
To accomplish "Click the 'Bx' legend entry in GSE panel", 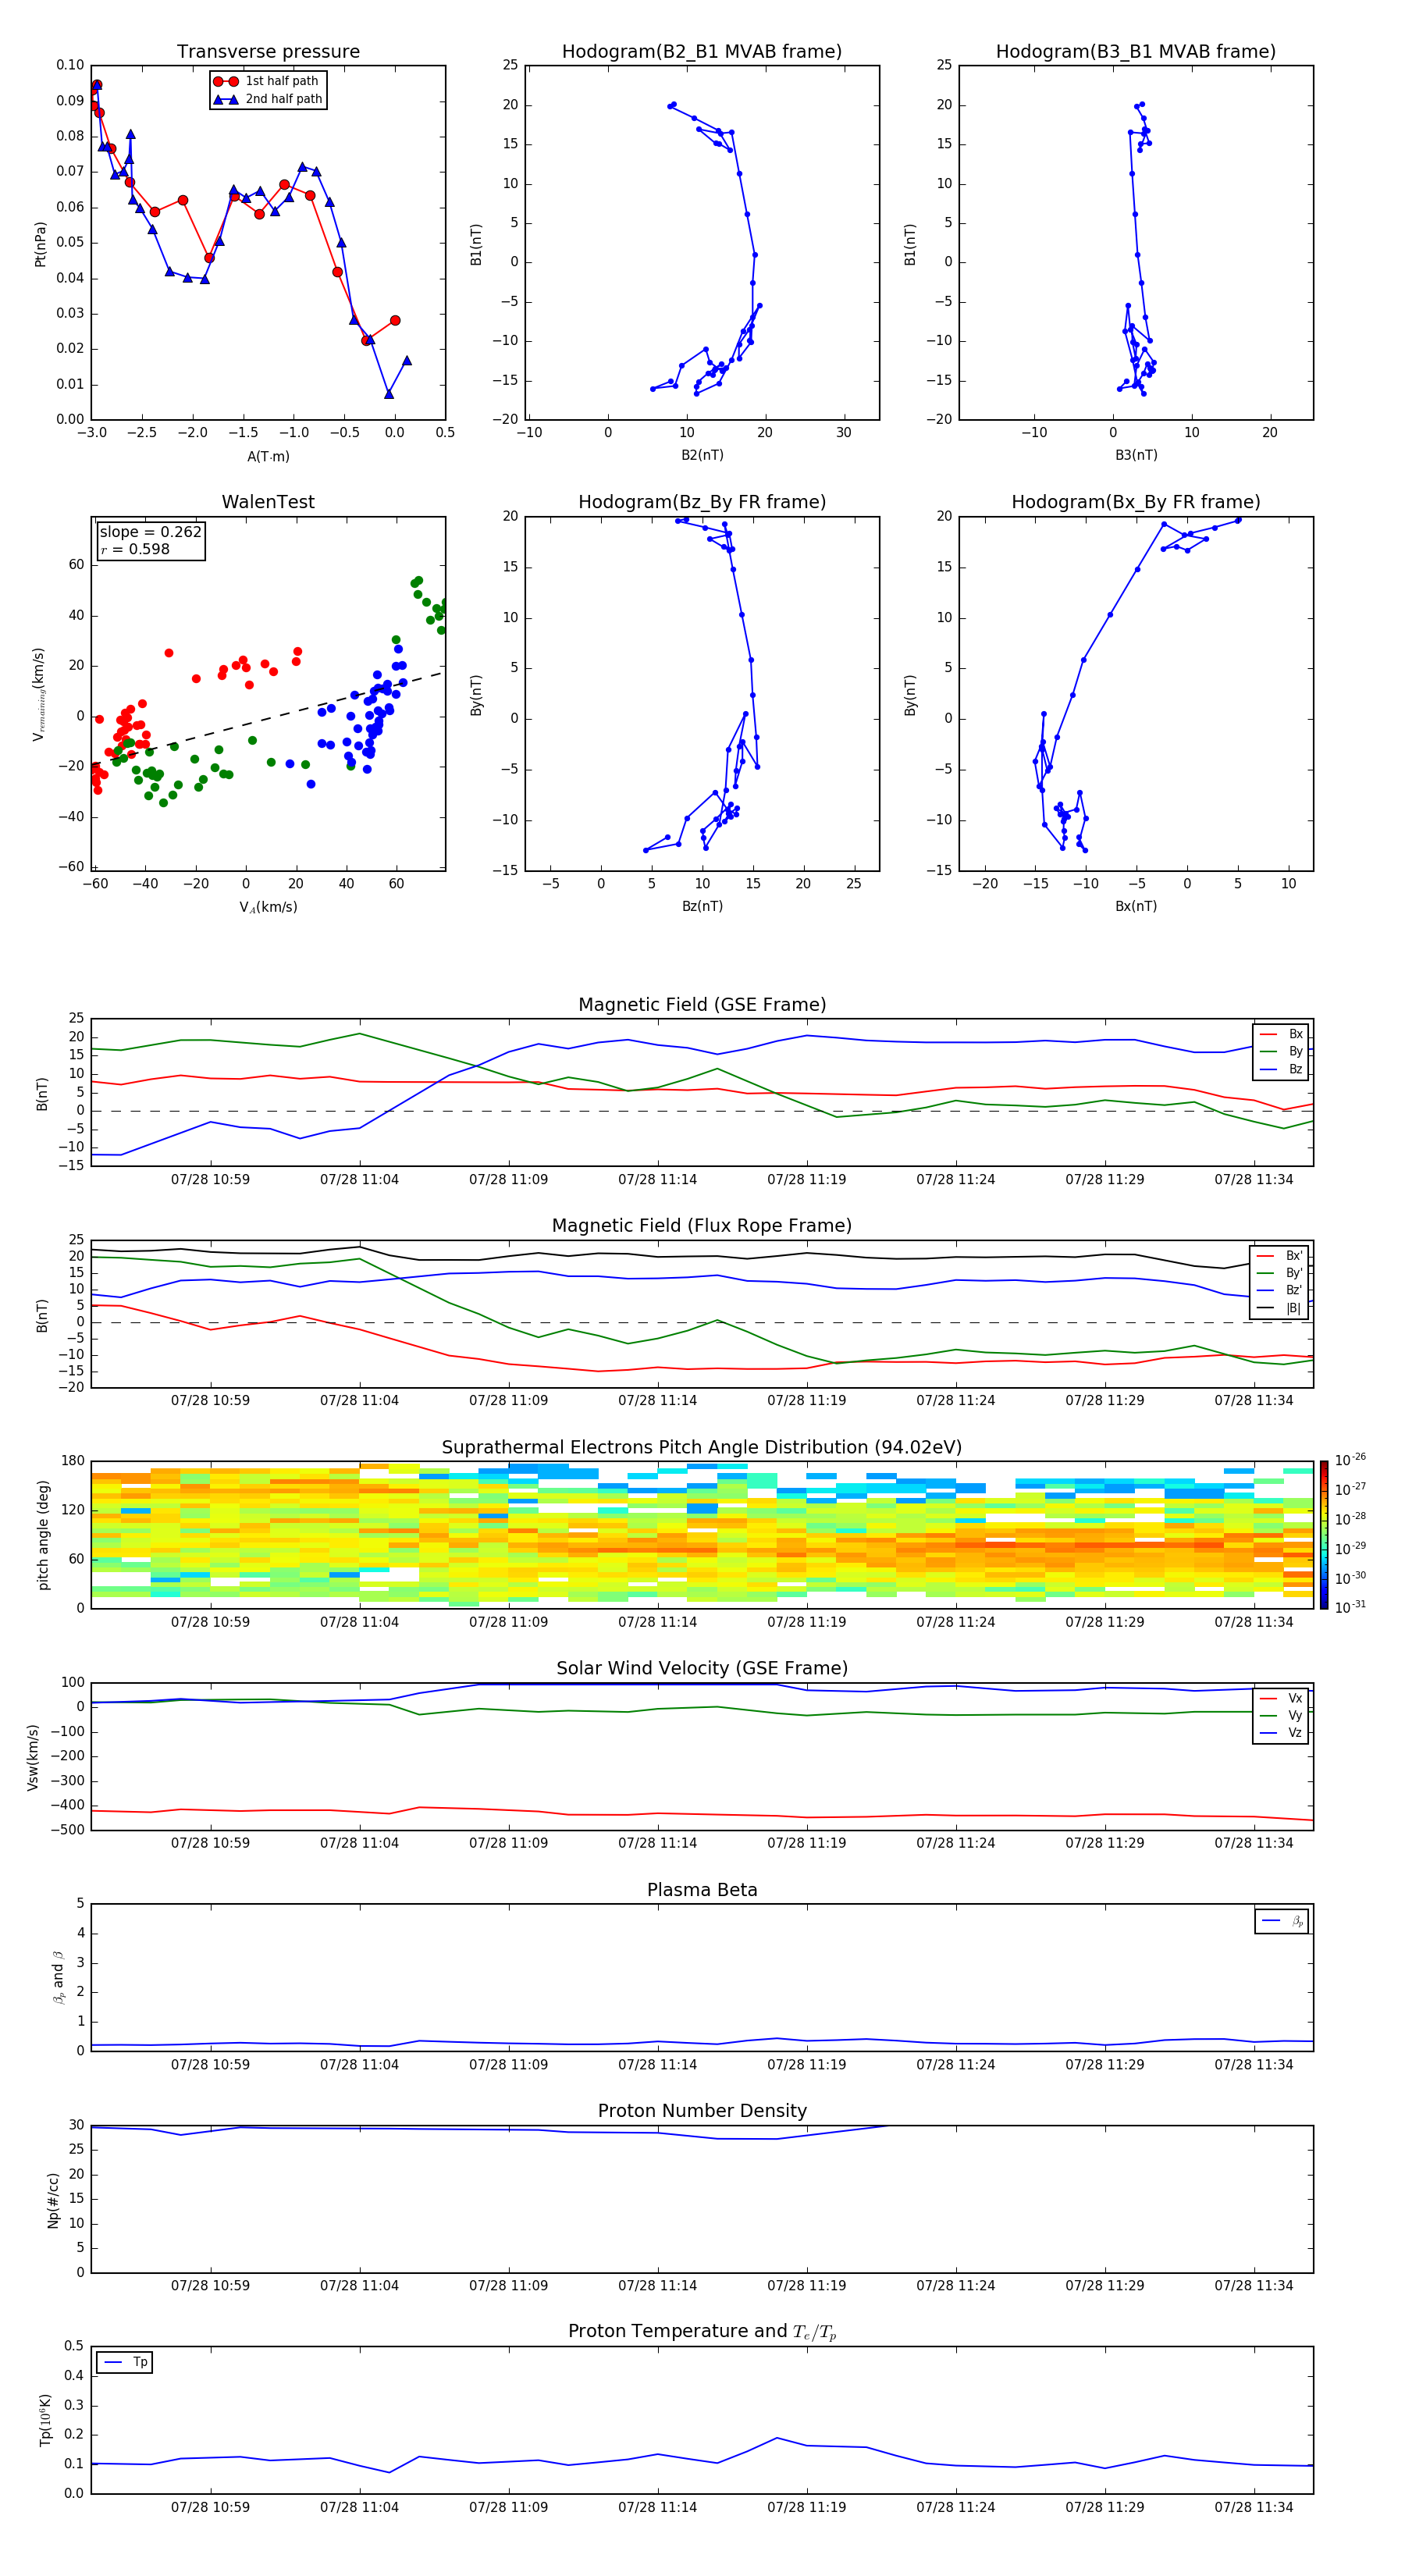I will coord(1281,1034).
